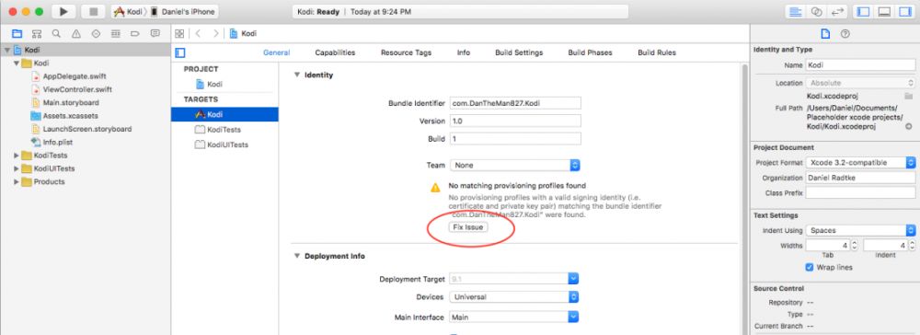
Task: Open the Symbol navigator
Action: tap(37, 33)
